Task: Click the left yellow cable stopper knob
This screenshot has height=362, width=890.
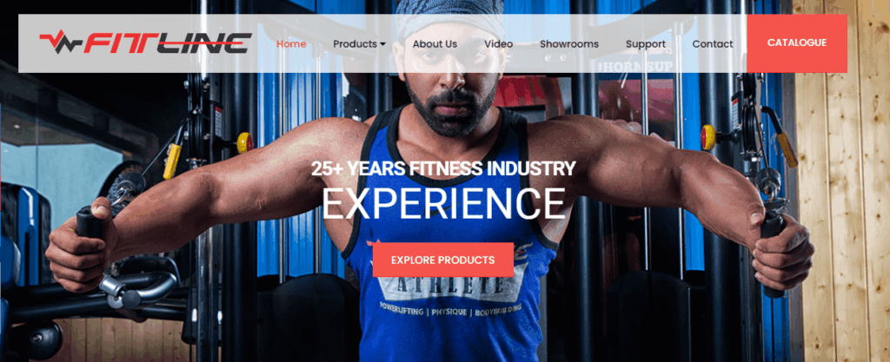Action: coord(244,142)
